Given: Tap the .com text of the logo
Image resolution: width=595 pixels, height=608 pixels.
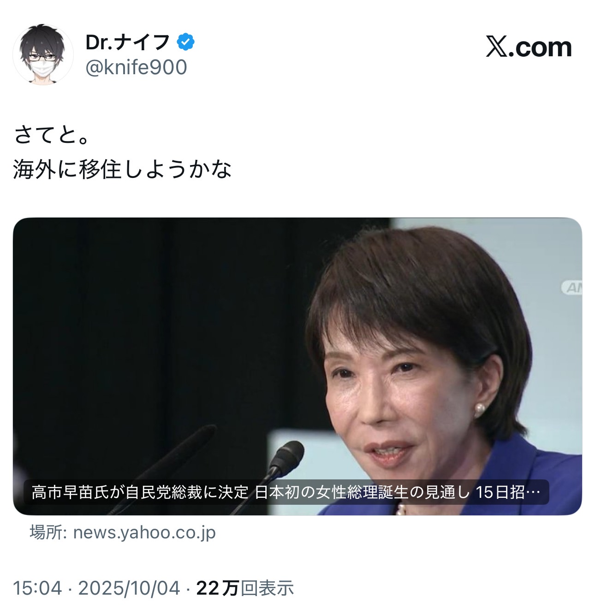Looking at the screenshot, I should tap(540, 47).
